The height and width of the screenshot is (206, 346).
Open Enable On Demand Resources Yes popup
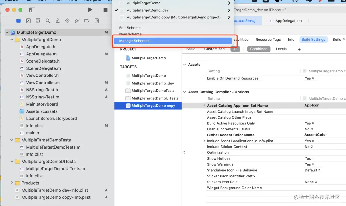point(309,78)
